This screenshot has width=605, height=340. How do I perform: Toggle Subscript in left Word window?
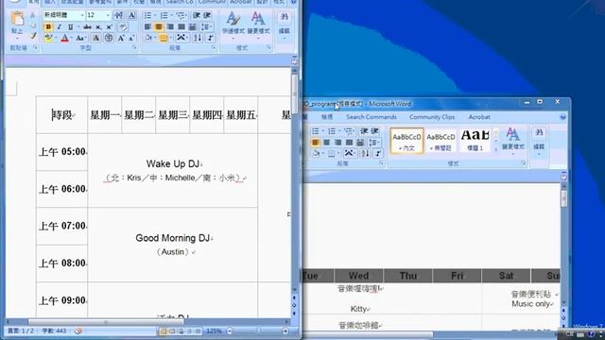tap(98, 27)
